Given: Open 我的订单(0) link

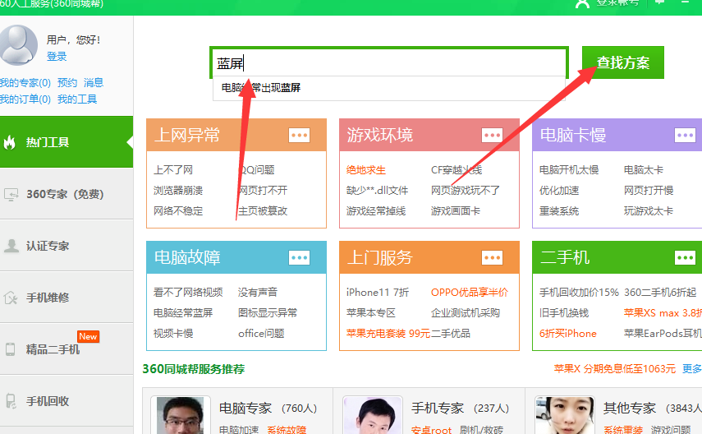Looking at the screenshot, I should (25, 99).
